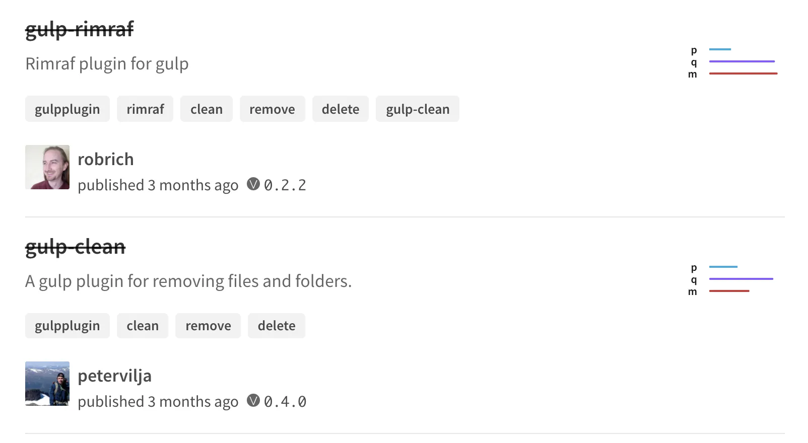Click the 'p' popularity sparkline for gulp-clean
This screenshot has height=443, width=808.
click(723, 266)
